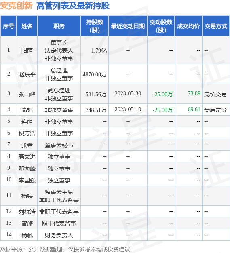Click the -25.00万 change value

(x=162, y=94)
